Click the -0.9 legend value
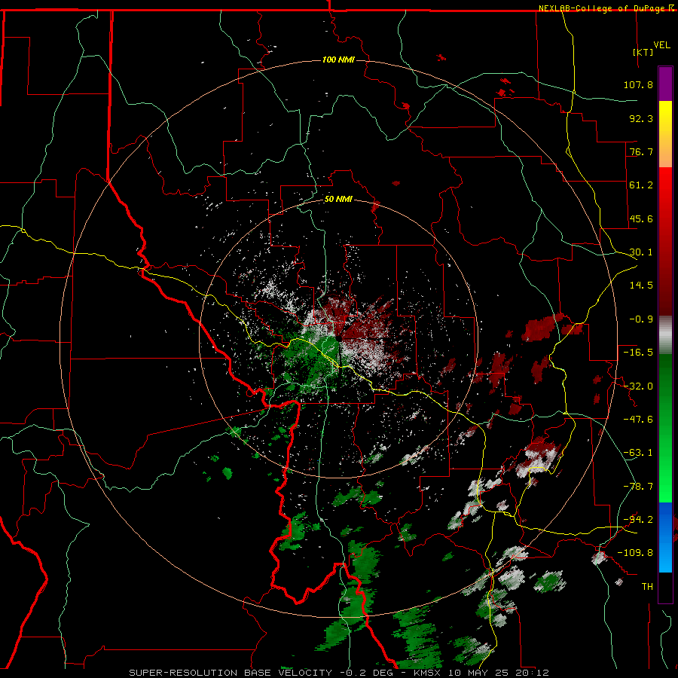The height and width of the screenshot is (678, 678). click(x=641, y=319)
